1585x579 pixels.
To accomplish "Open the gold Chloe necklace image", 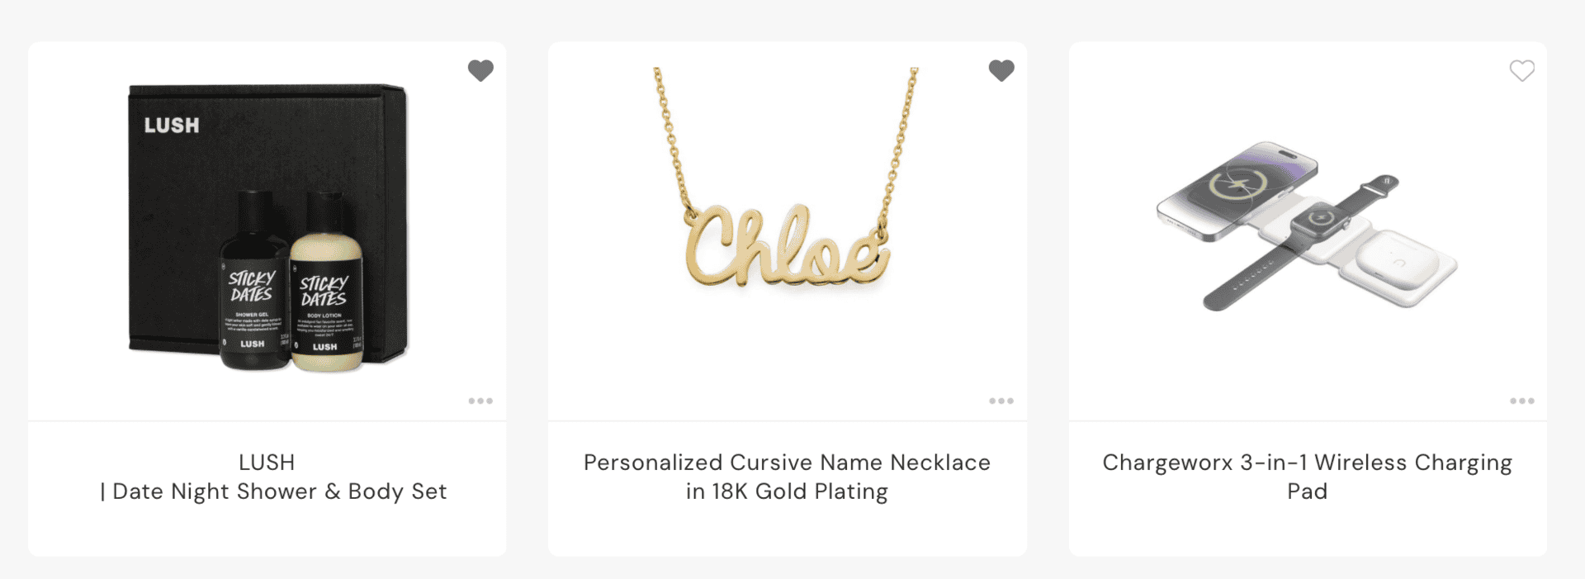I will [x=787, y=178].
